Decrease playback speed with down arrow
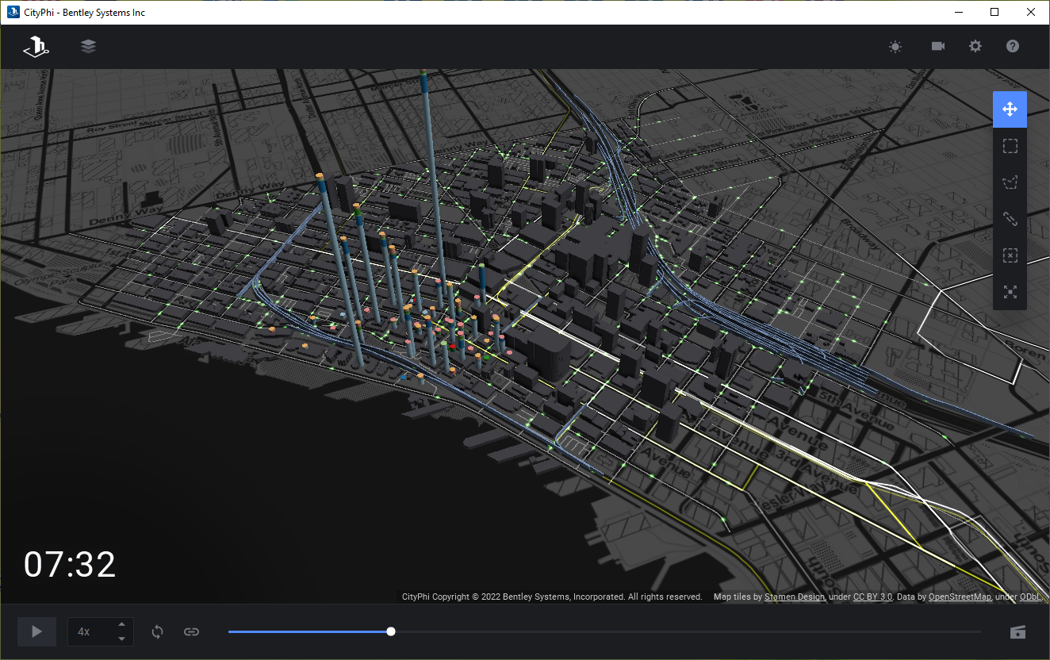 [121, 639]
